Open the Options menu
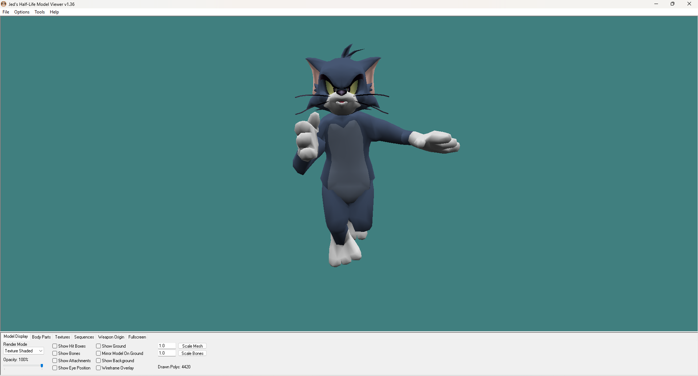698x376 pixels. (x=22, y=12)
